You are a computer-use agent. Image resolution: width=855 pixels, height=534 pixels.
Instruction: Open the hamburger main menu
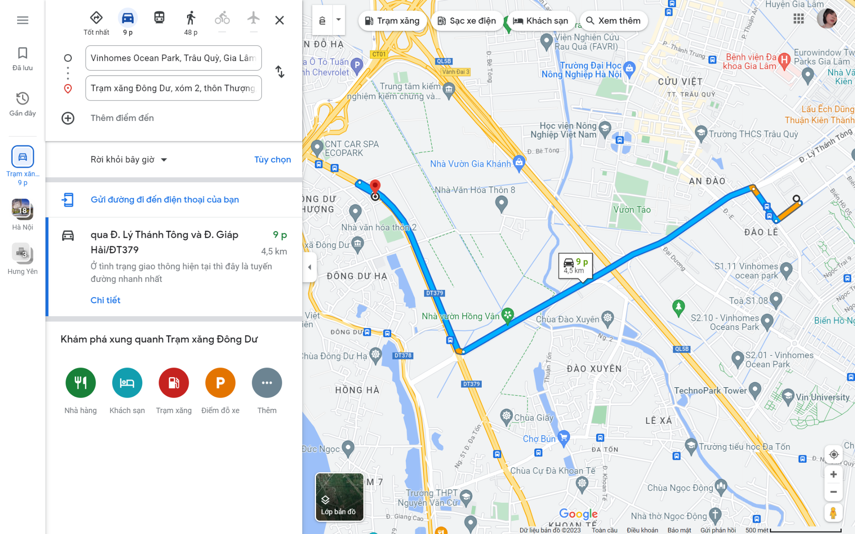(x=23, y=20)
